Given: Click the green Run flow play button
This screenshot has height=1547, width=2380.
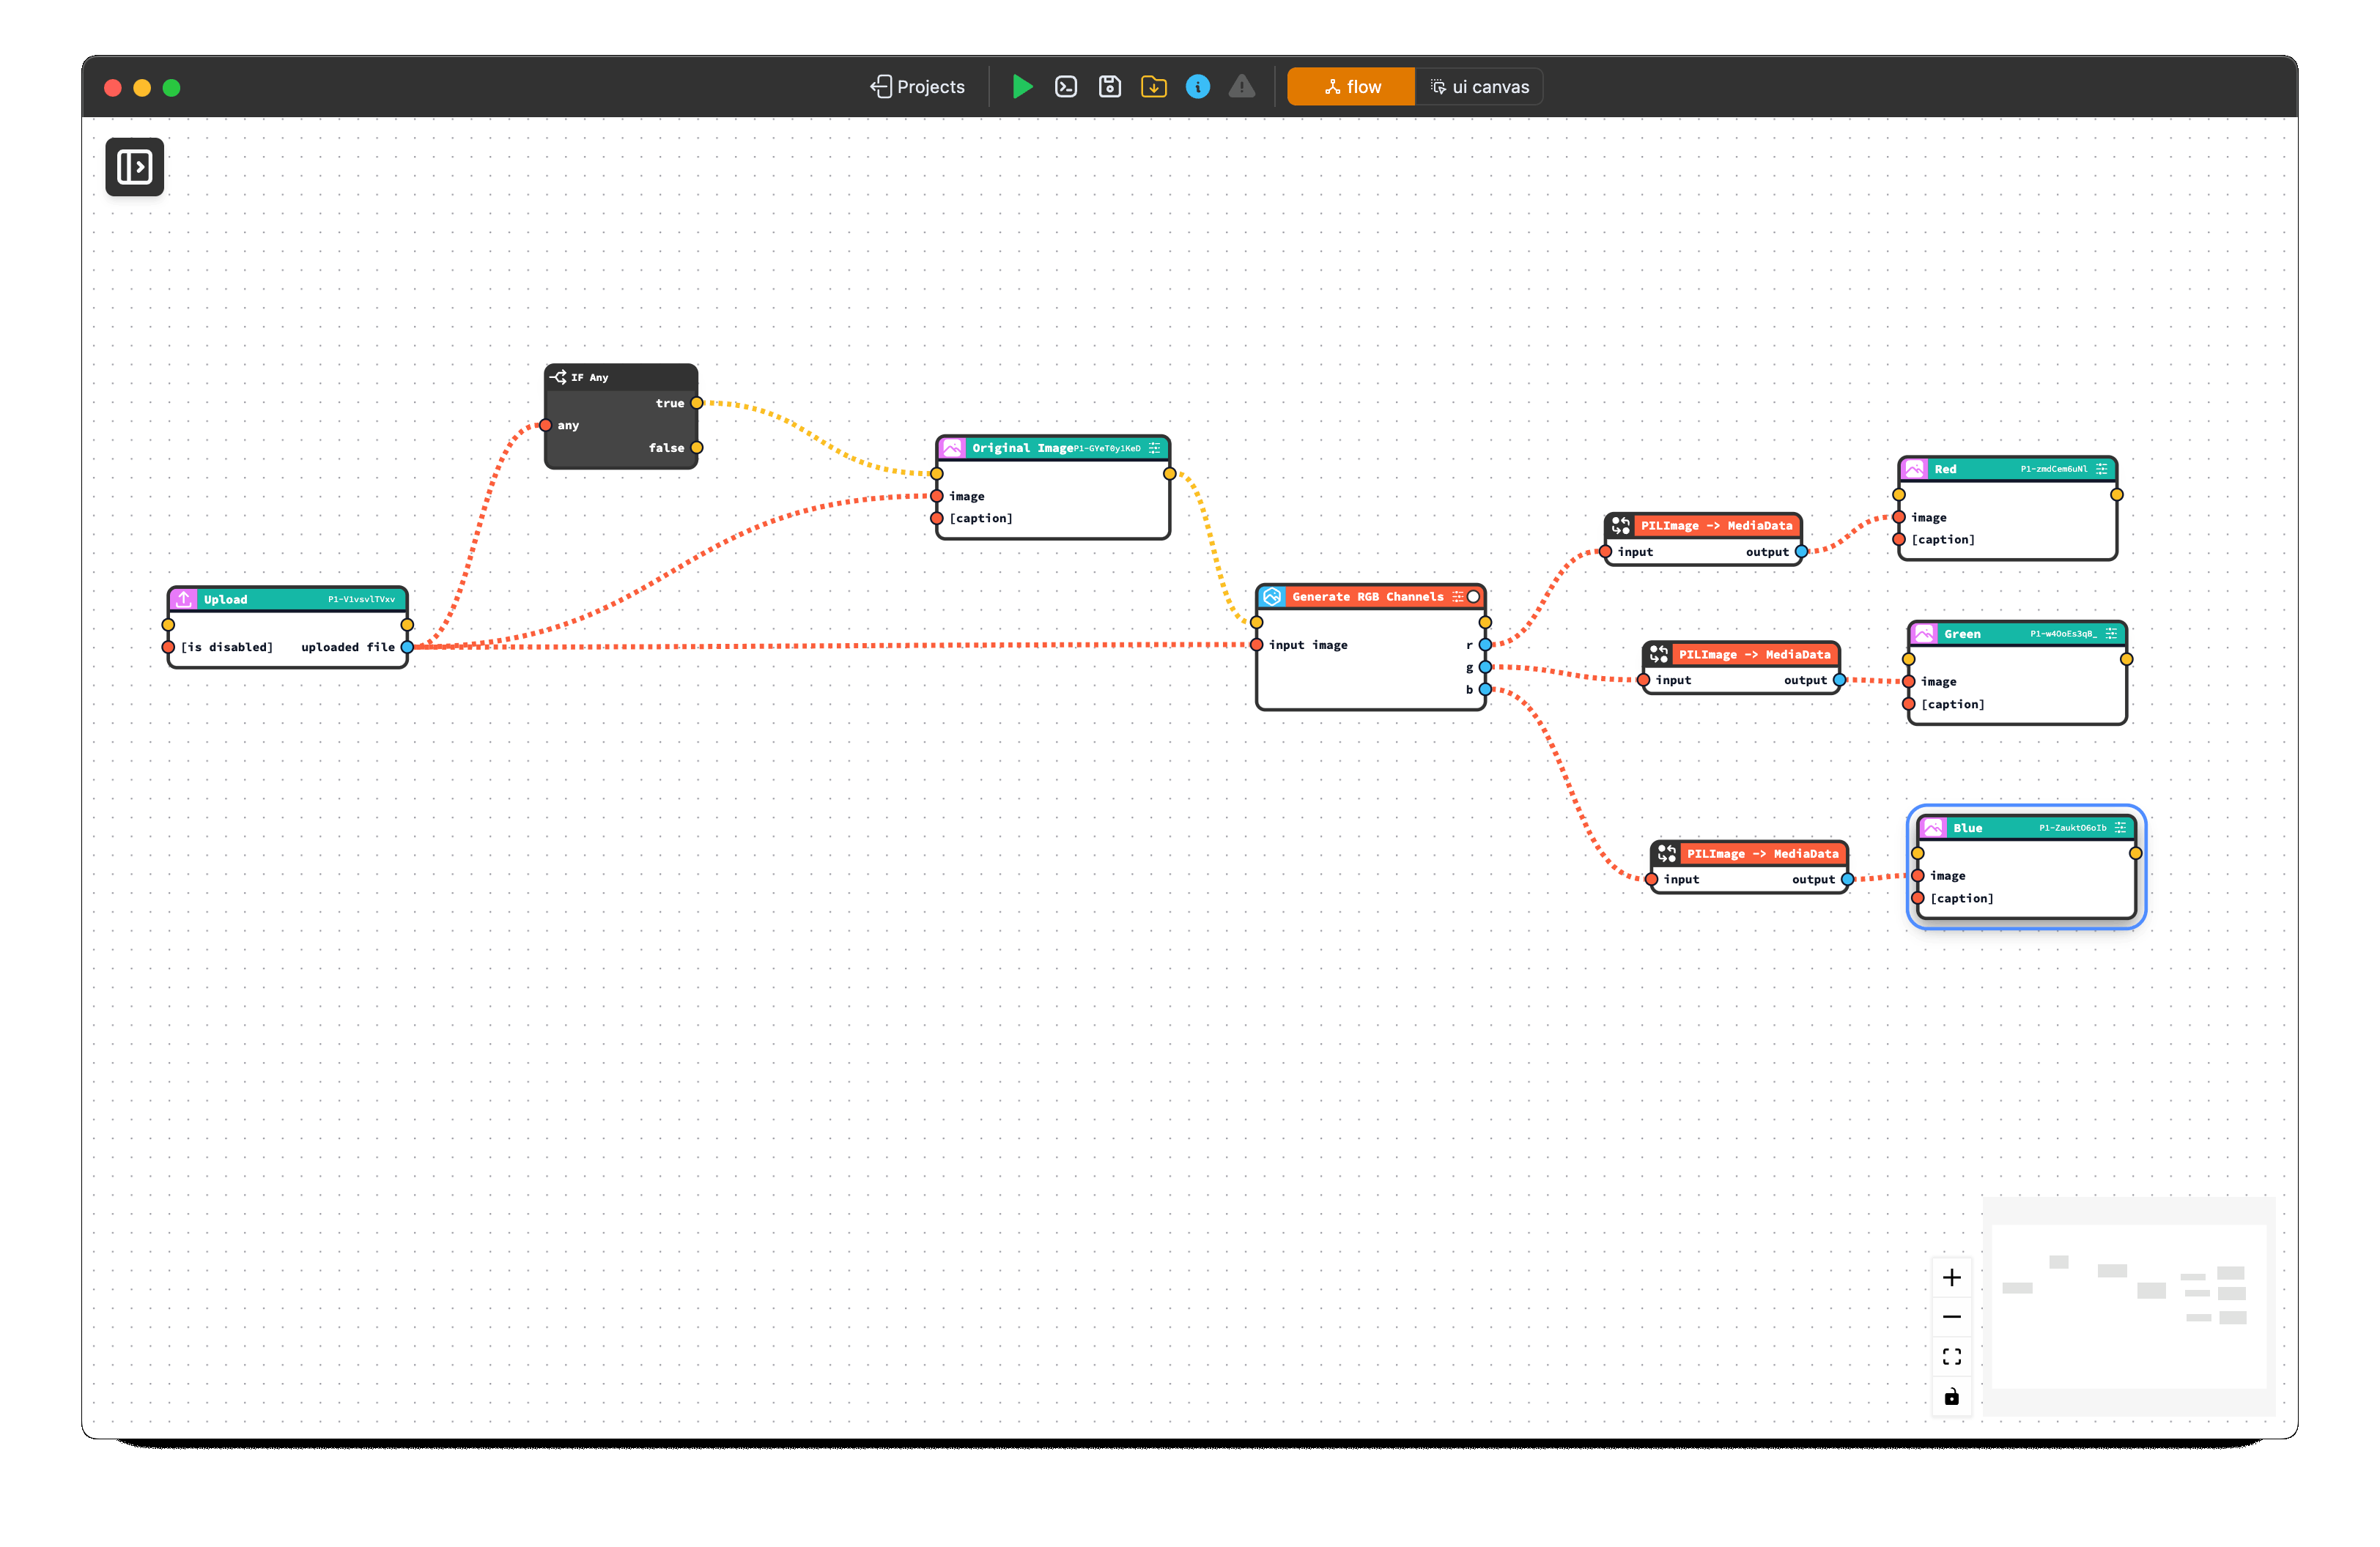Looking at the screenshot, I should click(x=1021, y=87).
